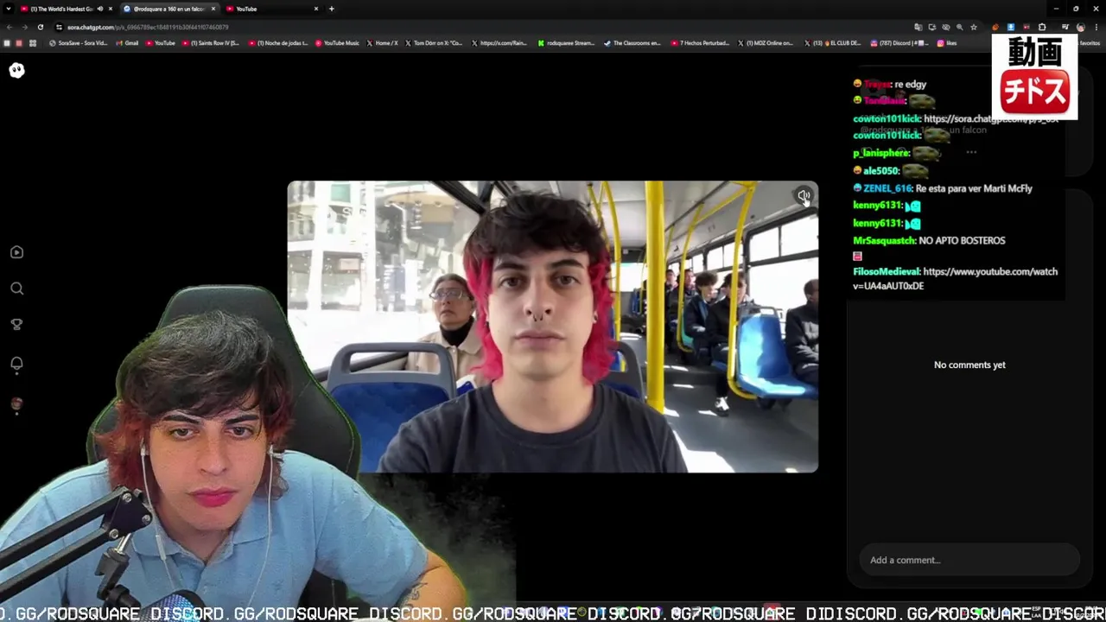View site information icon in address bar
The image size is (1106, 622).
click(x=59, y=27)
